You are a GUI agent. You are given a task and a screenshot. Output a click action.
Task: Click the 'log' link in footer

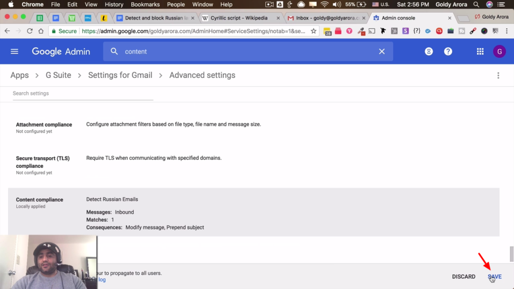pyautogui.click(x=102, y=280)
